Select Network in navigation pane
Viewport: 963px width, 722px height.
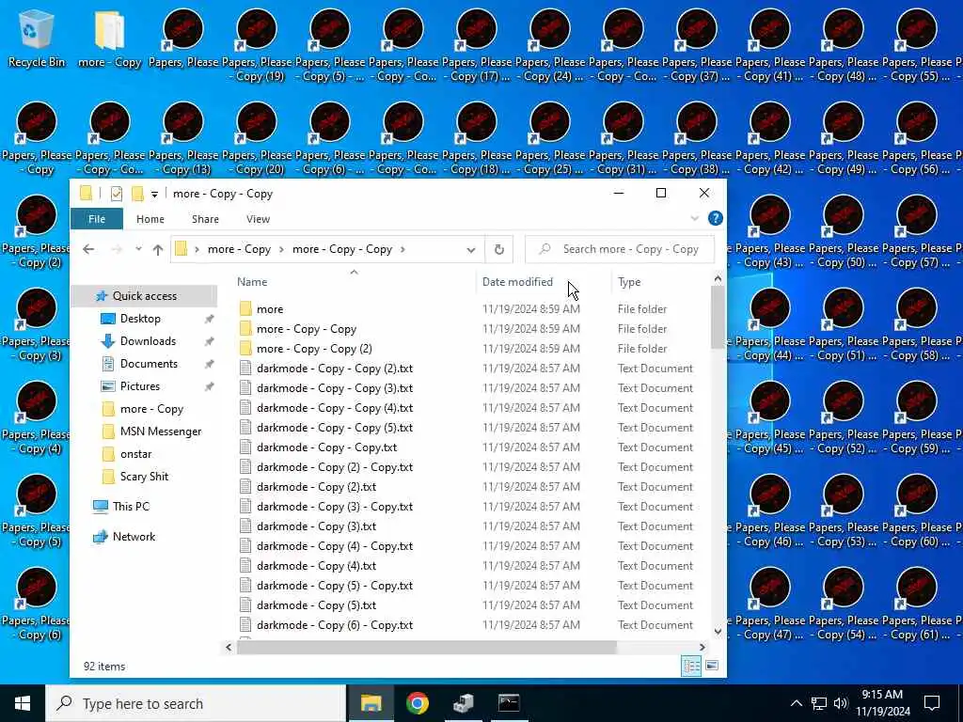click(x=134, y=537)
